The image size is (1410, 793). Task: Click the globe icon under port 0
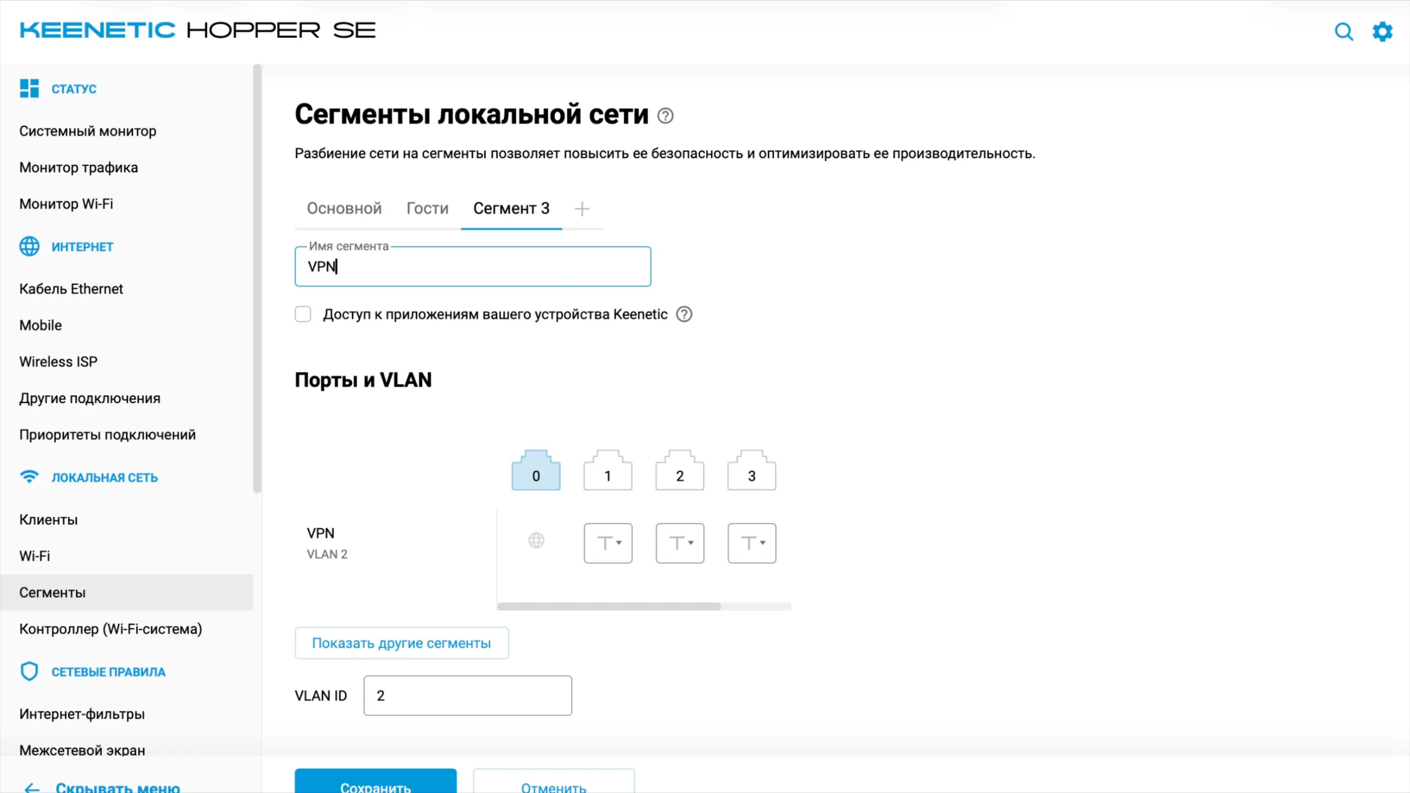536,540
